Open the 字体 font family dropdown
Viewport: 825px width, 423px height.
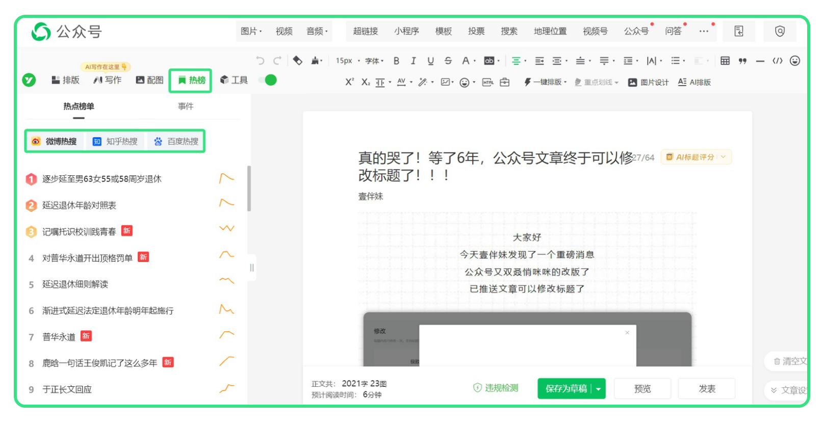[374, 61]
